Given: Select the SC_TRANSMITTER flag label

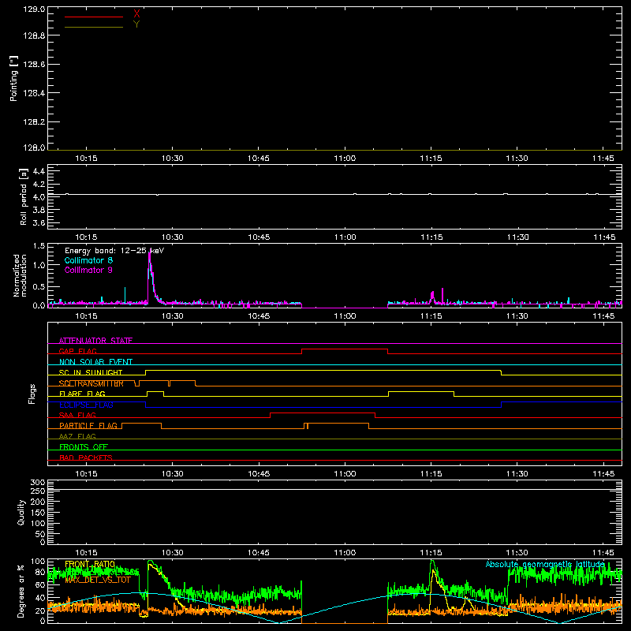Looking at the screenshot, I should pos(91,383).
